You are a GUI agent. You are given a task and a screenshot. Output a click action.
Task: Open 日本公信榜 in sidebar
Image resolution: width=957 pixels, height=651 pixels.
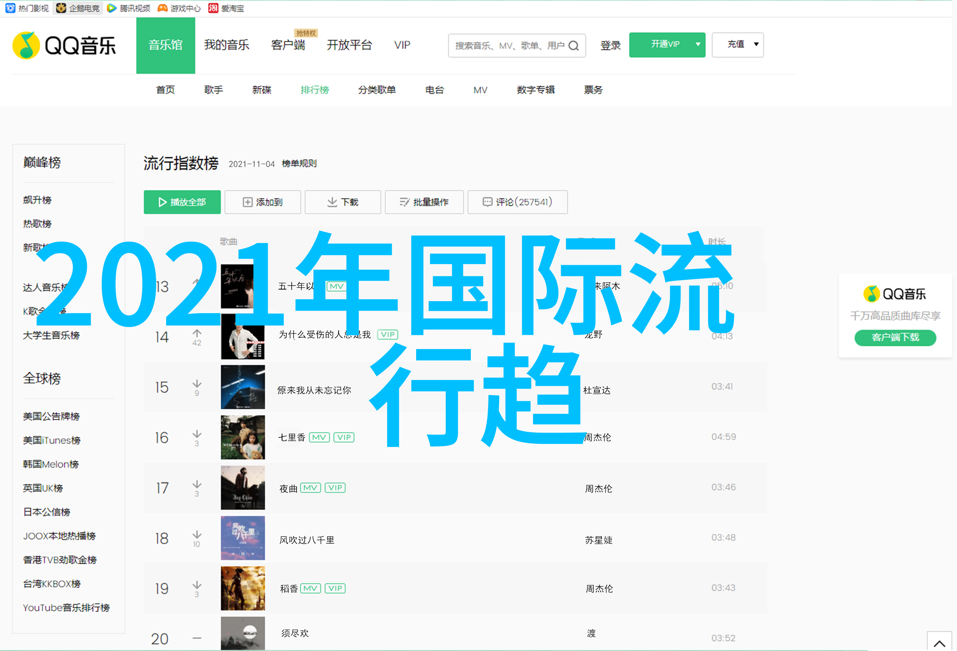[47, 512]
